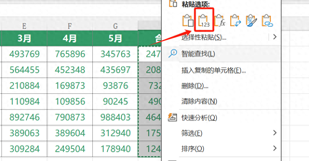
Task: Select column G header
Action: coord(115,26)
